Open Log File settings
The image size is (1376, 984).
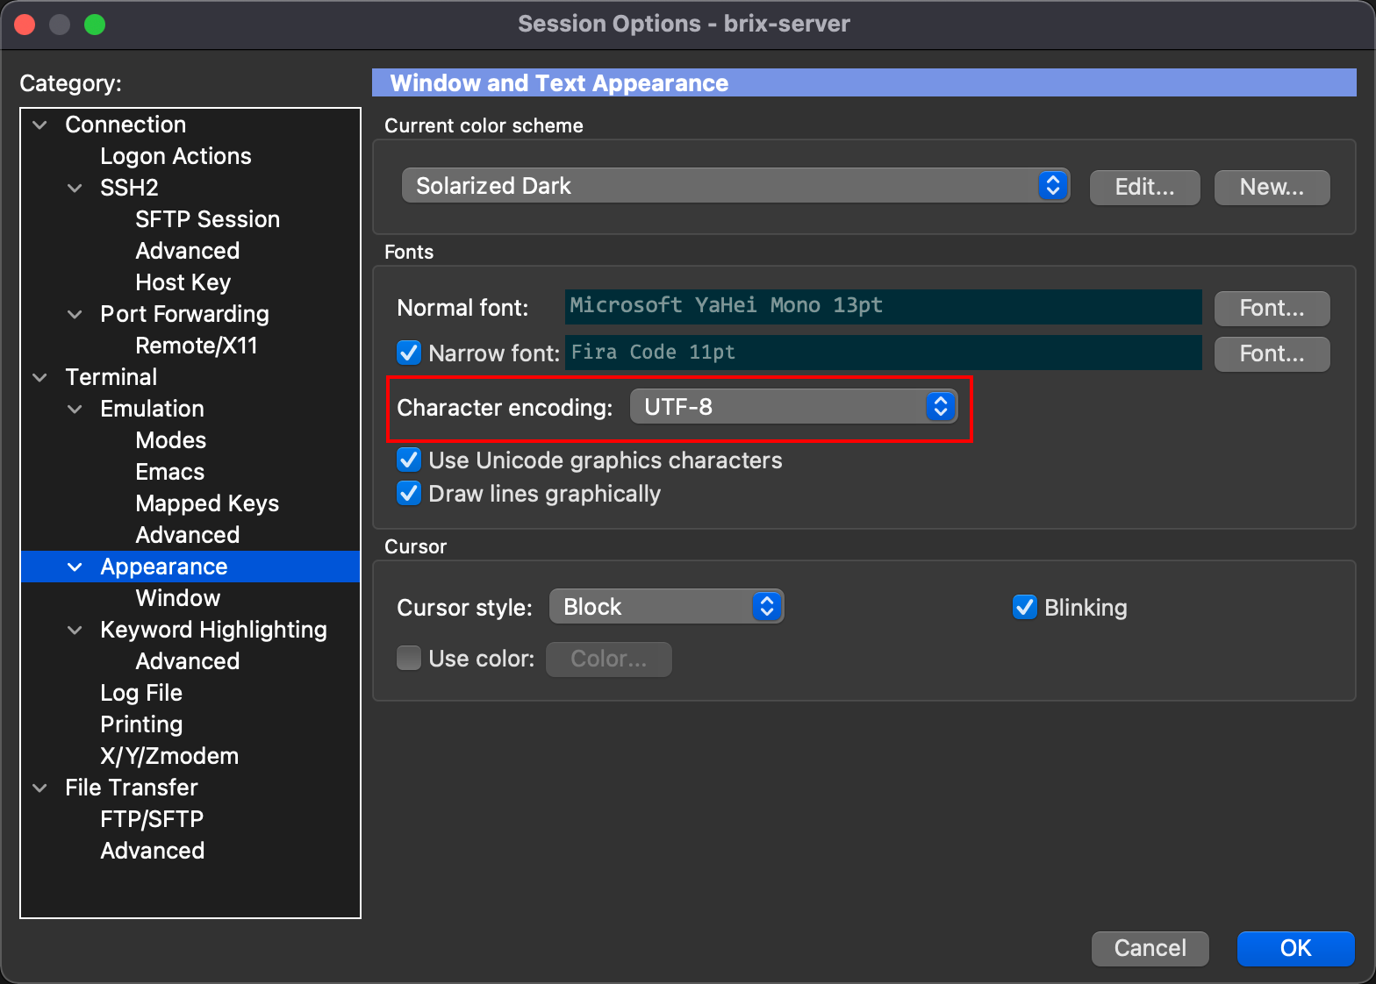point(141,693)
